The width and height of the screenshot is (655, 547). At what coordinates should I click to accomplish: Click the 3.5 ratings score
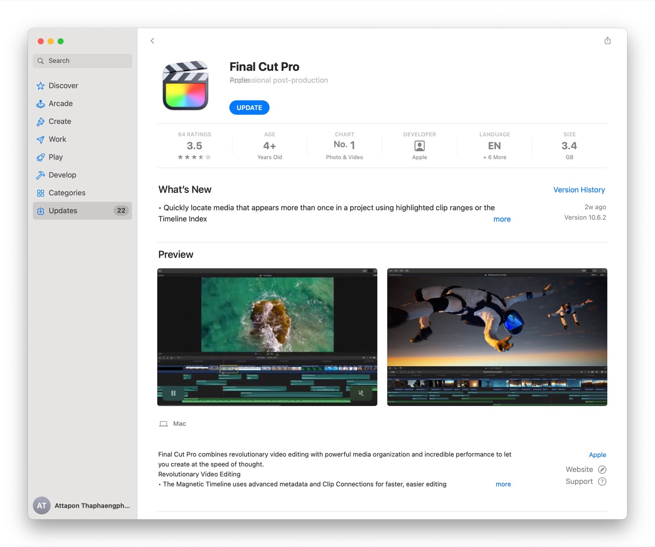tap(195, 146)
